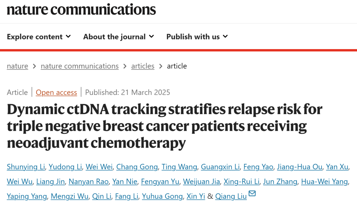Click author Mengzi Wu's name
Screen dimensions: 357x206
pos(70,196)
